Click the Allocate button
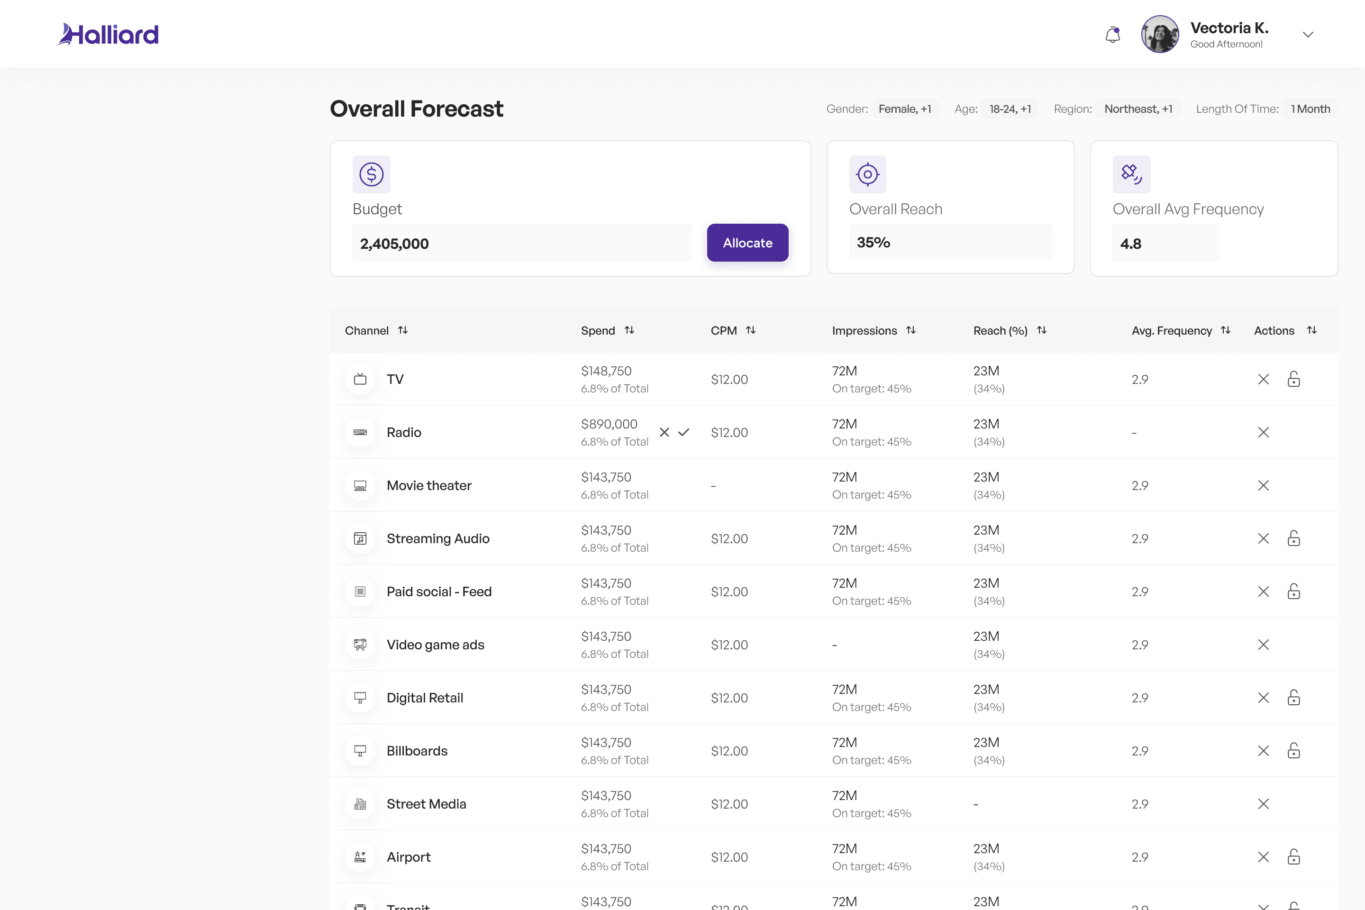The image size is (1365, 910). pos(747,243)
